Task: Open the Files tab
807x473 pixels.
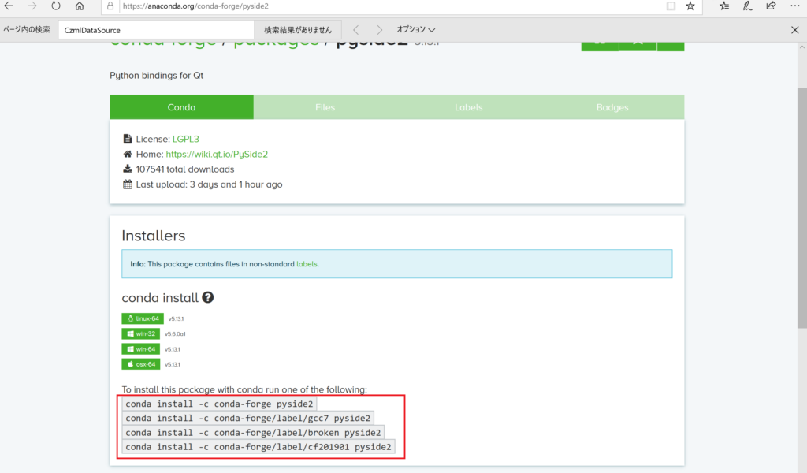Action: pyautogui.click(x=325, y=107)
